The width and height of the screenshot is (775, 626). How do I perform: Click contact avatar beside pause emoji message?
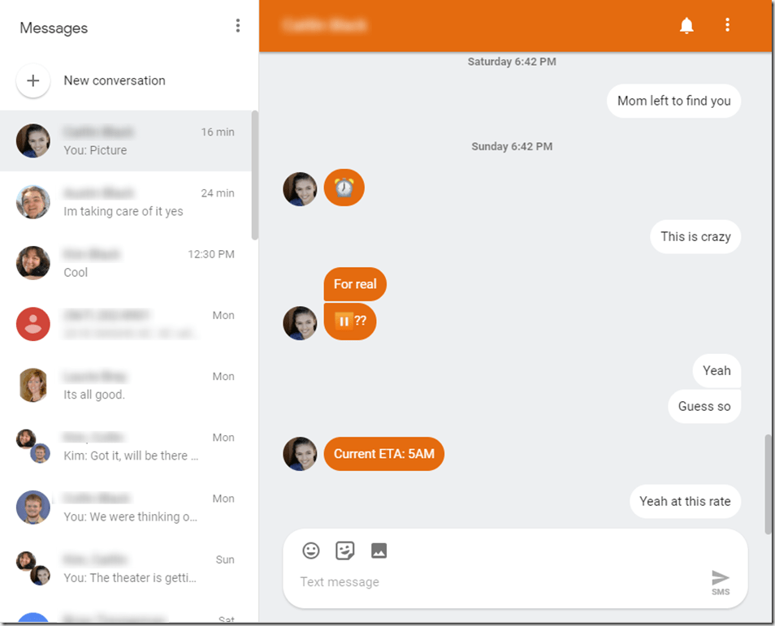tap(300, 323)
